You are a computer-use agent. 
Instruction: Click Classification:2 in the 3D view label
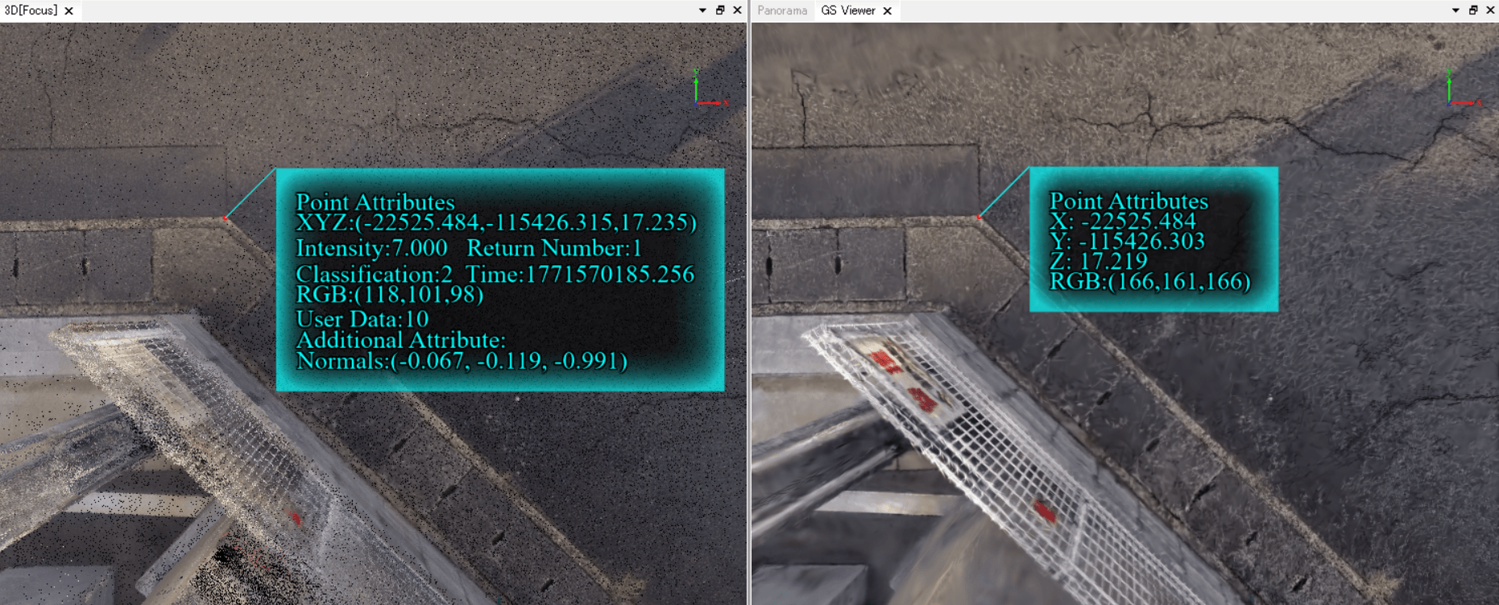(374, 274)
